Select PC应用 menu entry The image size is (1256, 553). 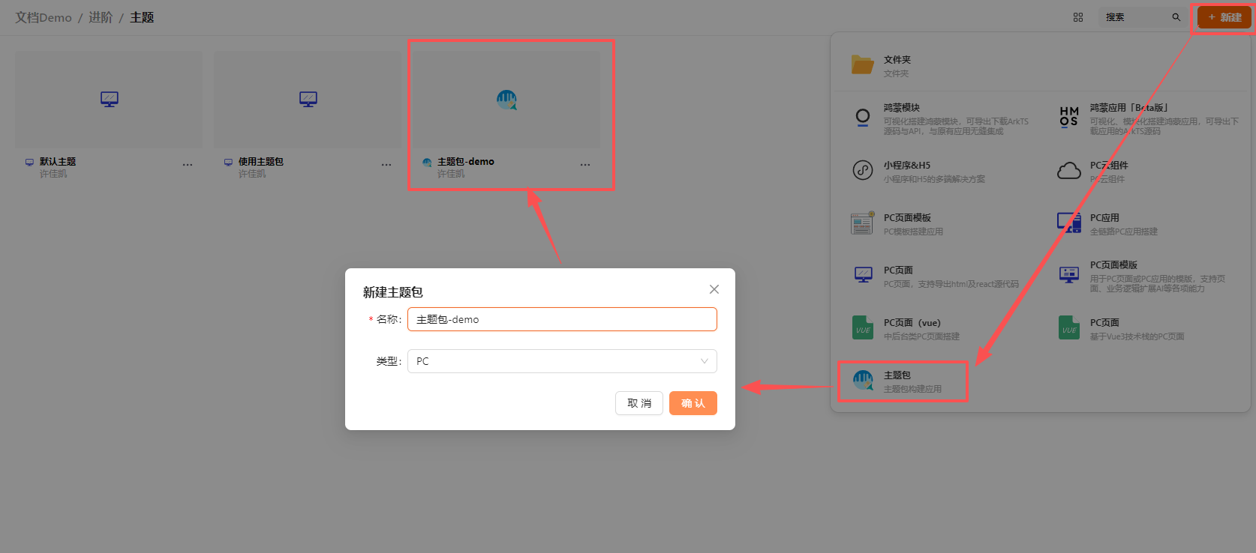click(x=1104, y=223)
